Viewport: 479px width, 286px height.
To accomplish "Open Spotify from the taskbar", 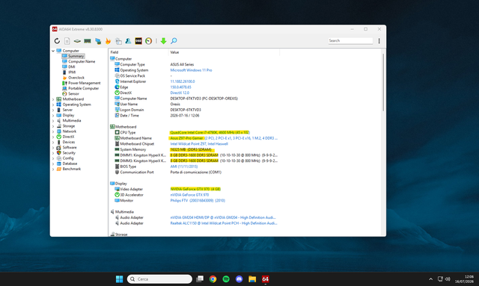I will pos(226,279).
